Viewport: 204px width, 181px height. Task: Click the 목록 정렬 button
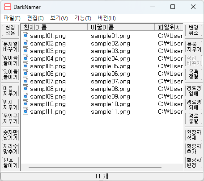click(x=194, y=74)
